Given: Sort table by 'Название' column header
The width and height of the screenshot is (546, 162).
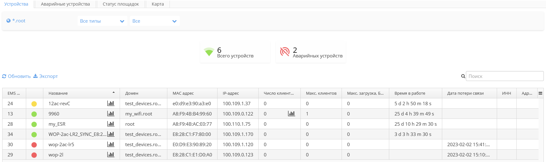Looking at the screenshot, I should (x=58, y=93).
